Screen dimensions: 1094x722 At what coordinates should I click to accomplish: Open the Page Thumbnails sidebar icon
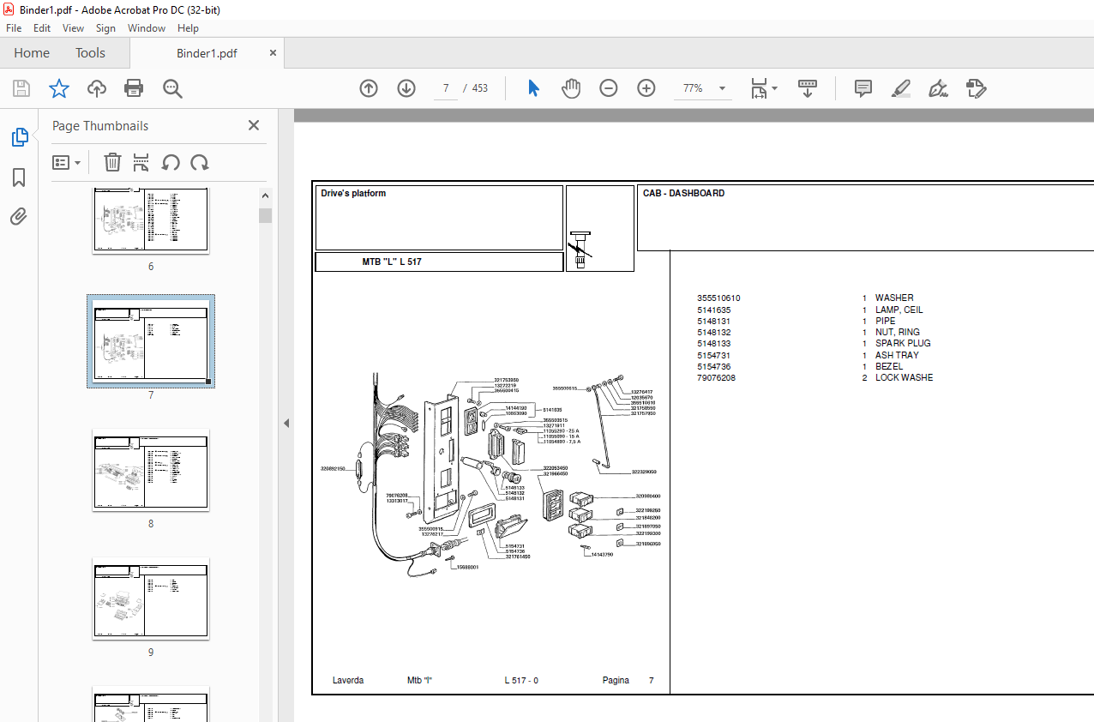[19, 137]
